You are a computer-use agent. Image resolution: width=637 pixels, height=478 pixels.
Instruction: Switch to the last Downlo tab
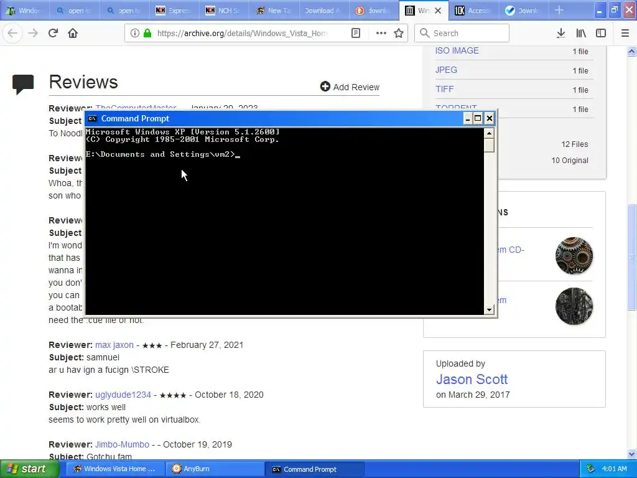tap(523, 11)
